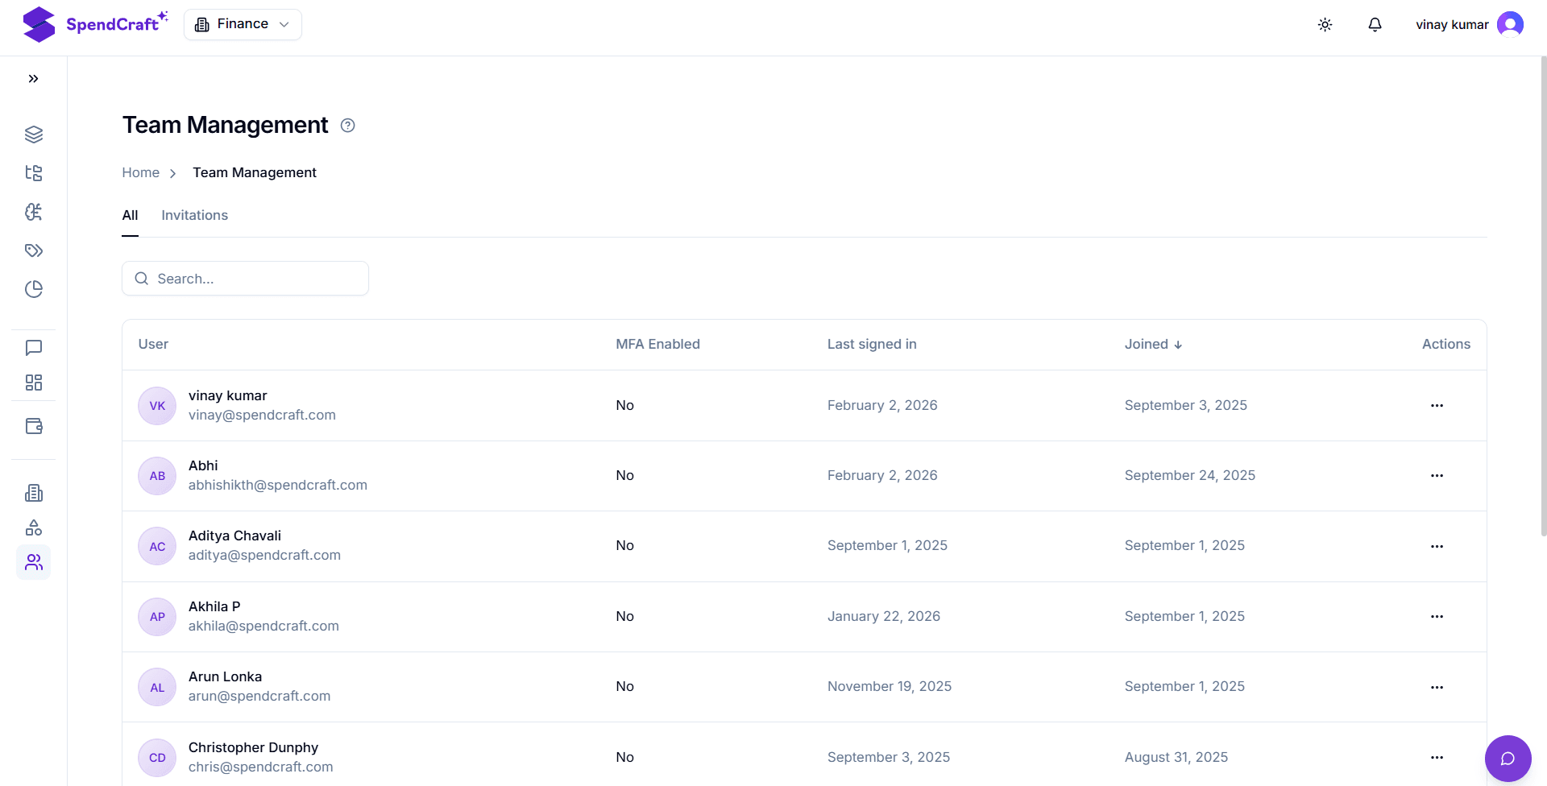Open the tags icon in the sidebar

pyautogui.click(x=33, y=250)
